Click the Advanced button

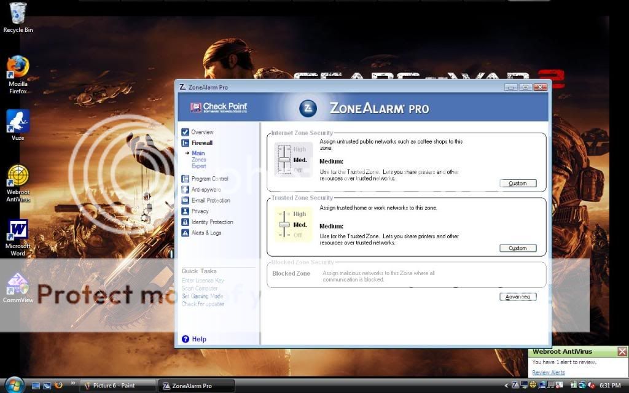coord(518,297)
